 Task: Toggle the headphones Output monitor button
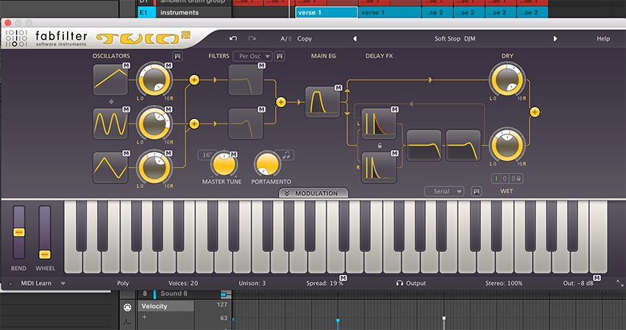[x=399, y=283]
